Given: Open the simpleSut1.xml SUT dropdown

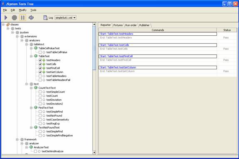Looking at the screenshot, I should click(66, 18).
